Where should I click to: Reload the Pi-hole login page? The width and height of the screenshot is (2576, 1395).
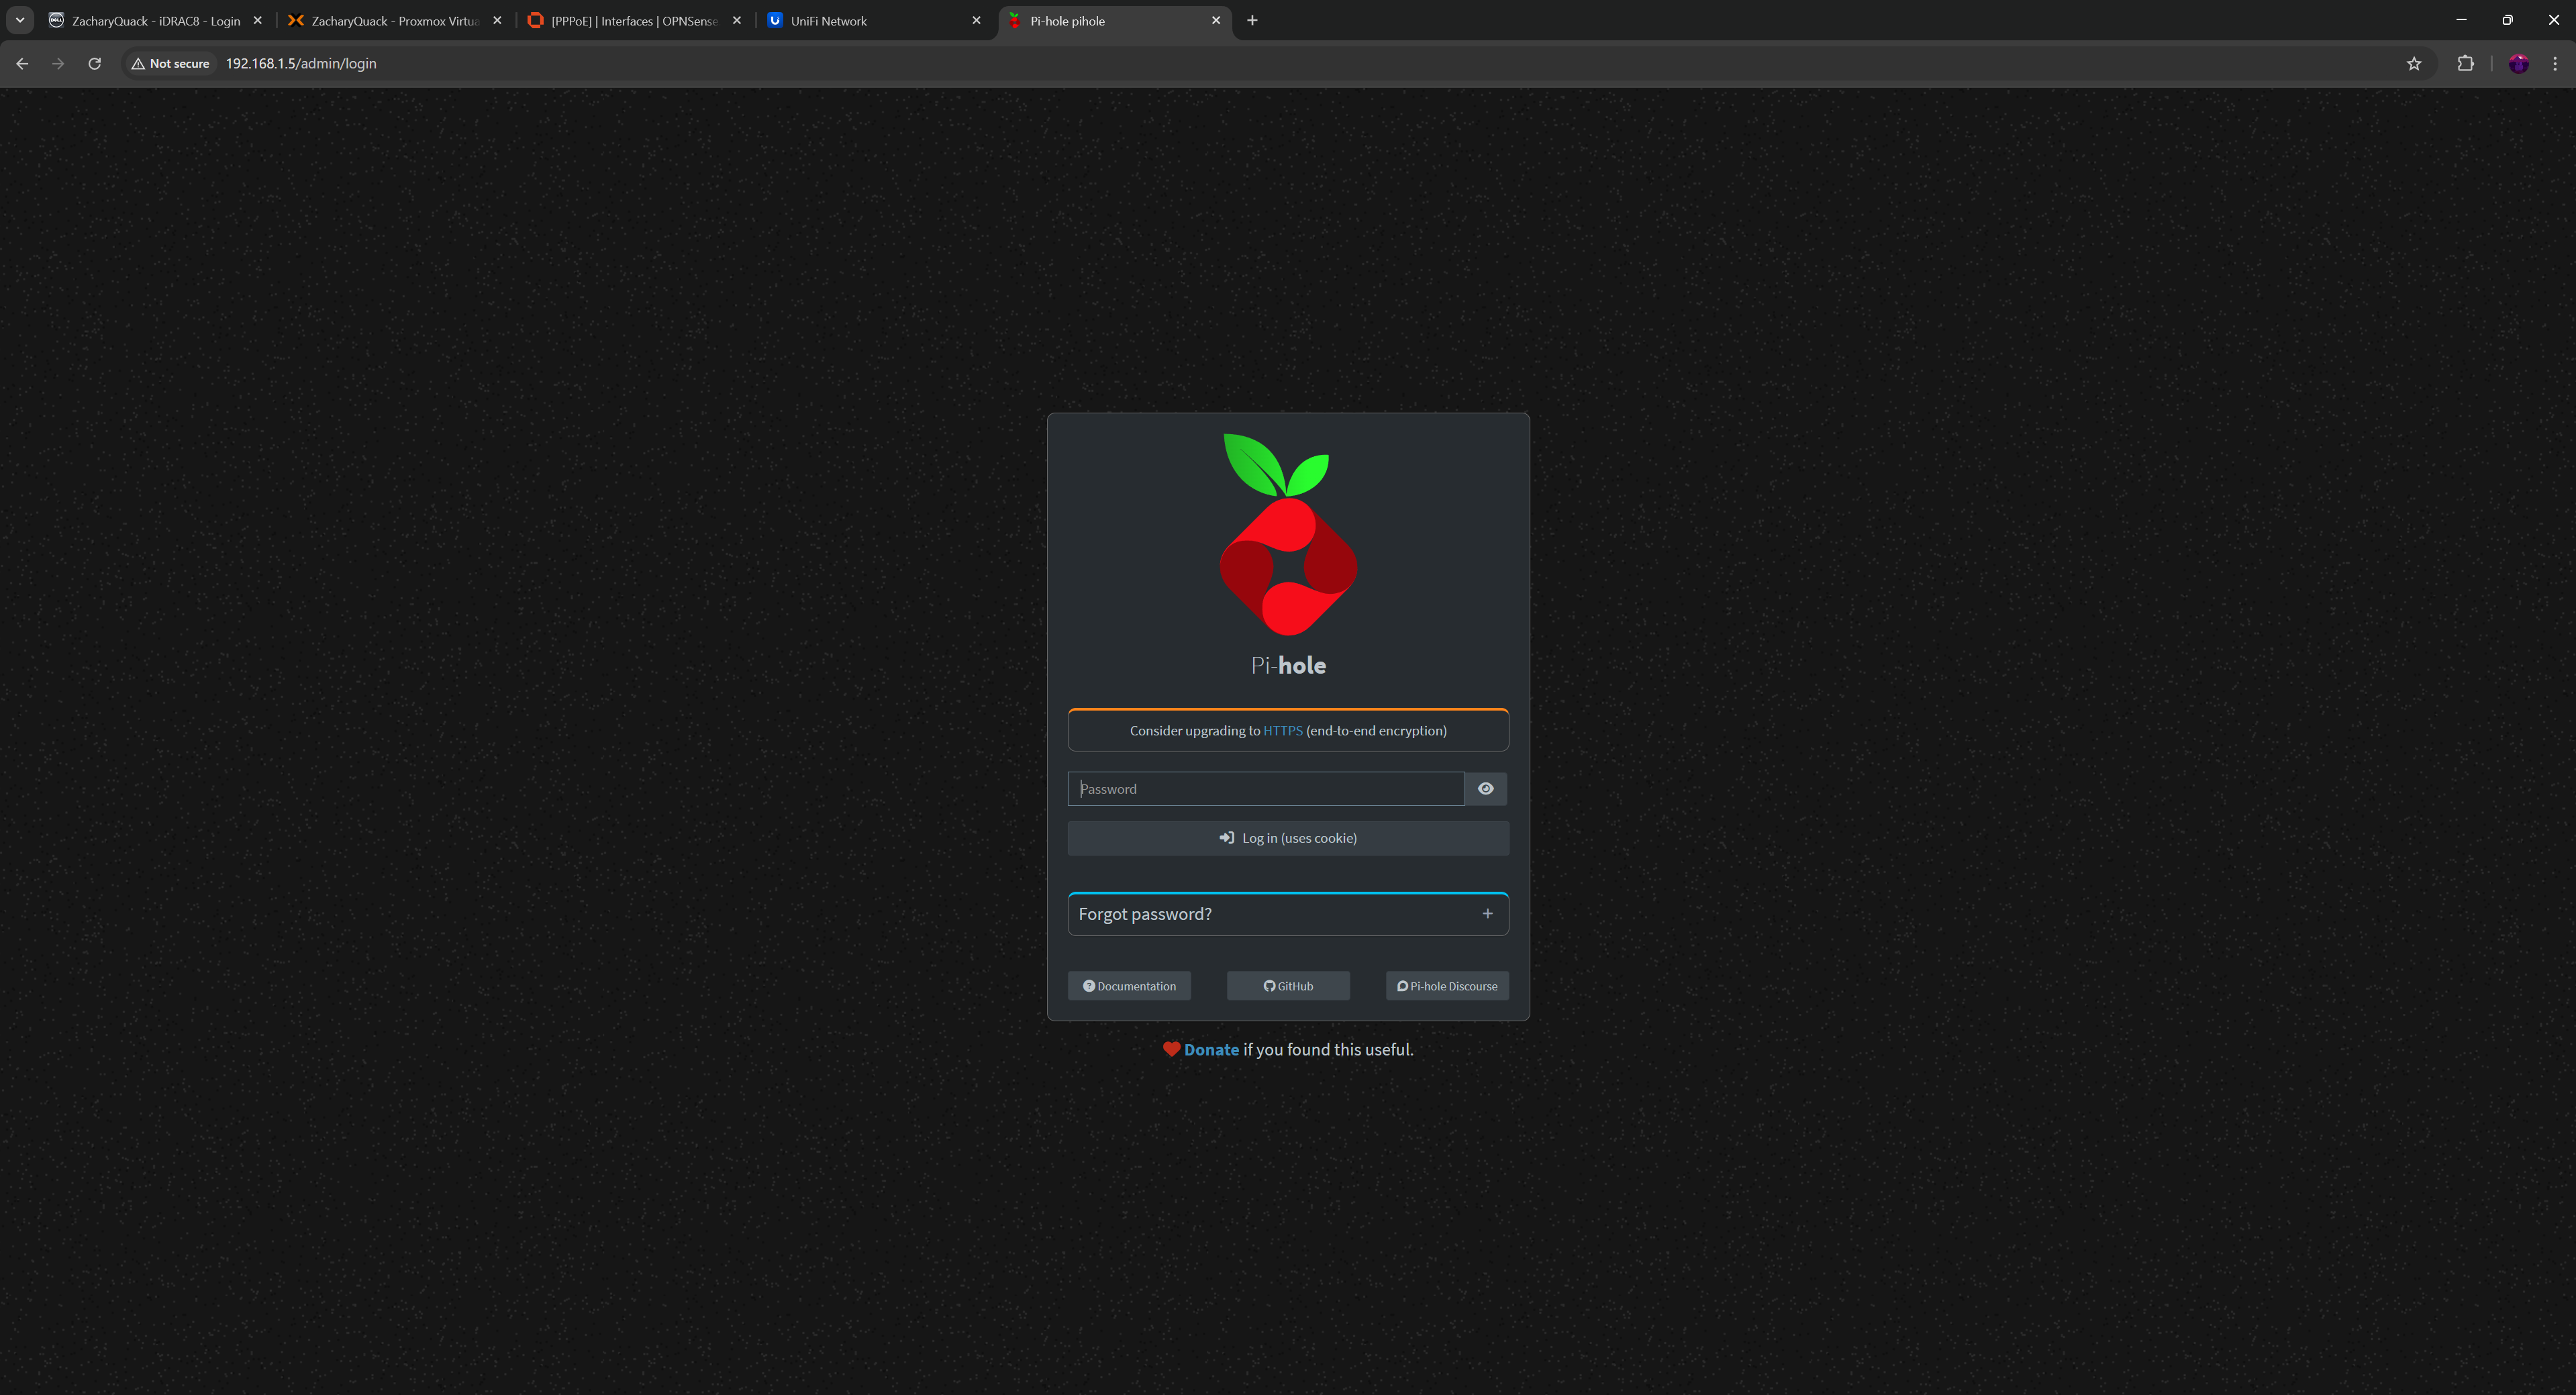pos(94,64)
